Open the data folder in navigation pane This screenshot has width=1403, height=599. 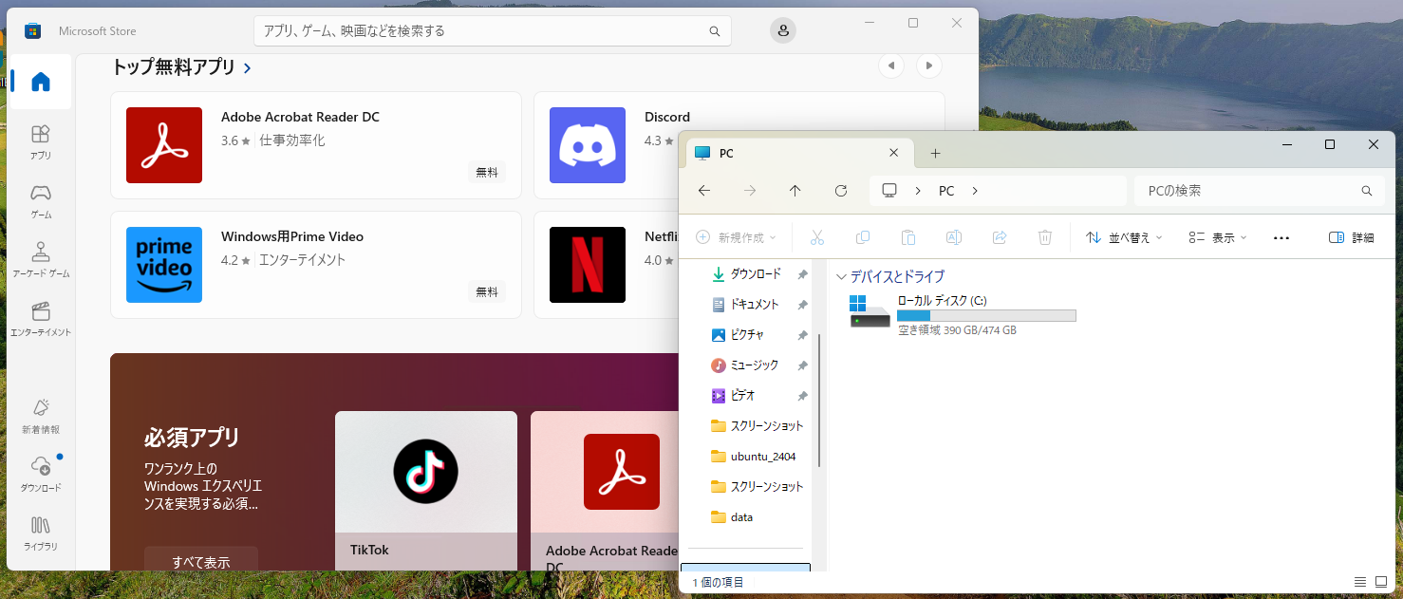pos(733,517)
